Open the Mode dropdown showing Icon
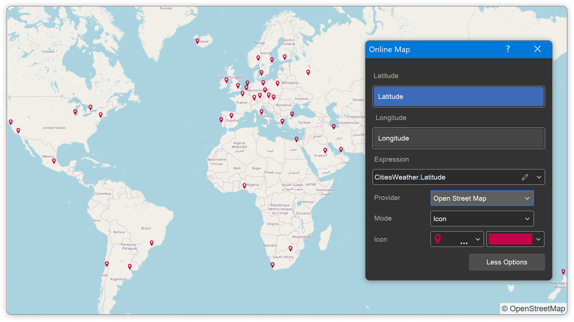This screenshot has width=574, height=322. [x=482, y=219]
